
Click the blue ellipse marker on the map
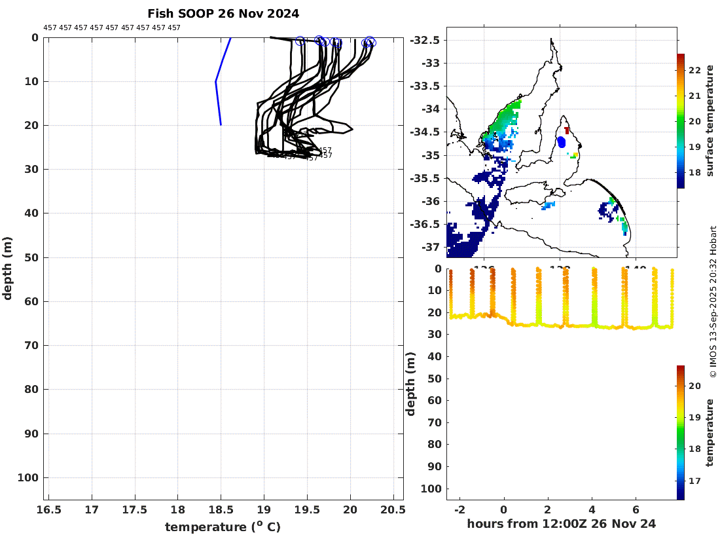(x=561, y=142)
